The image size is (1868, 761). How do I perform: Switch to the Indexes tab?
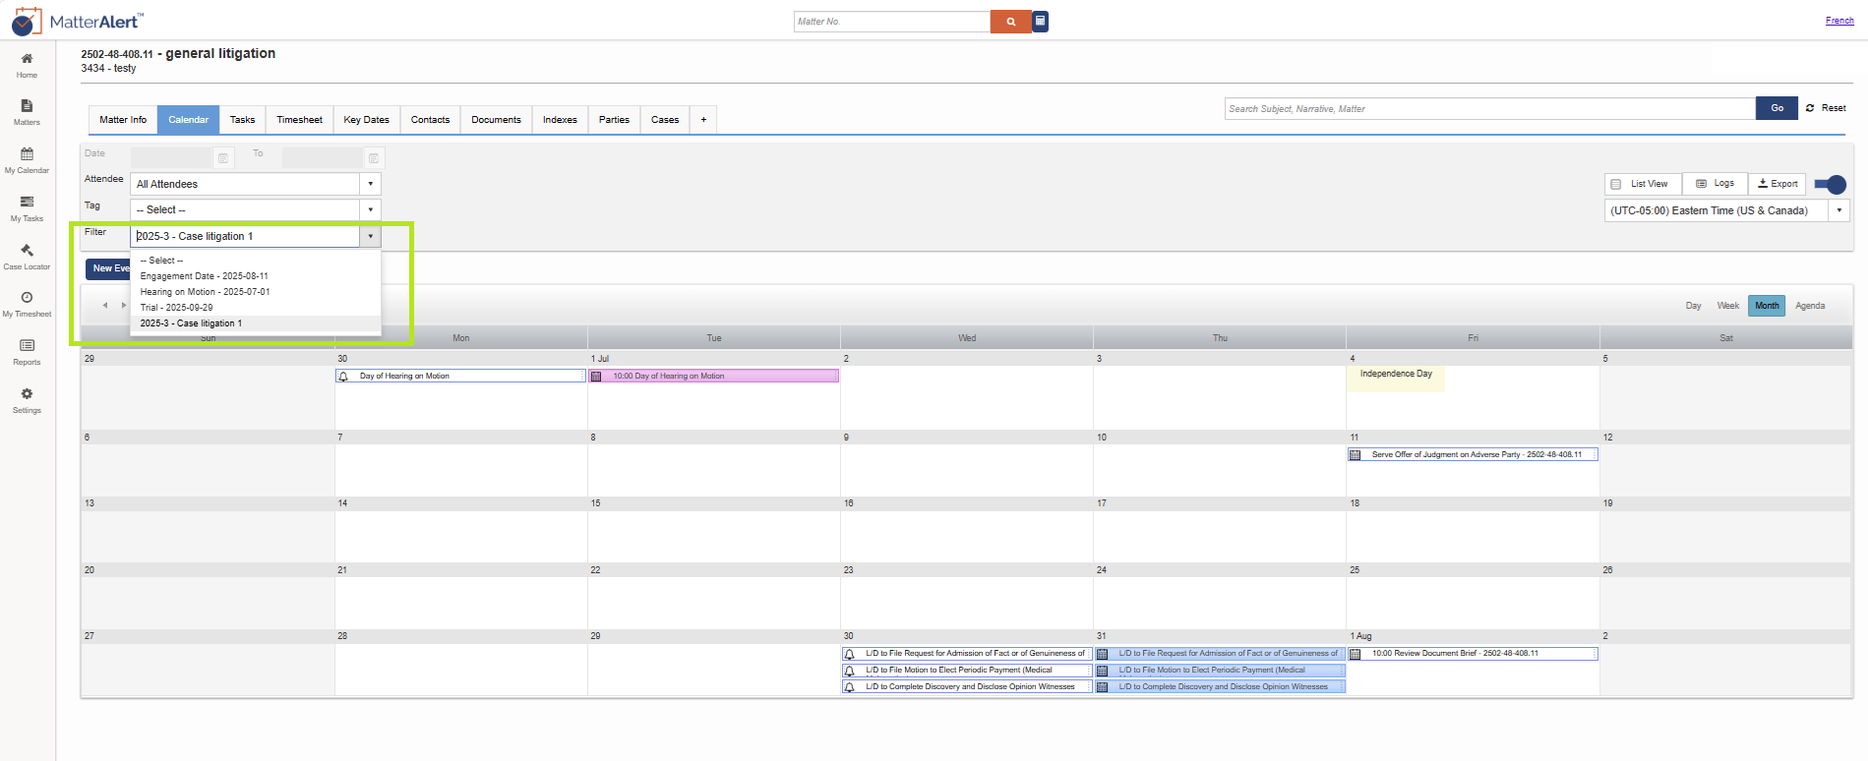pos(560,120)
